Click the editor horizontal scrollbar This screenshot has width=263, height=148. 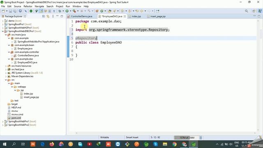(165, 133)
